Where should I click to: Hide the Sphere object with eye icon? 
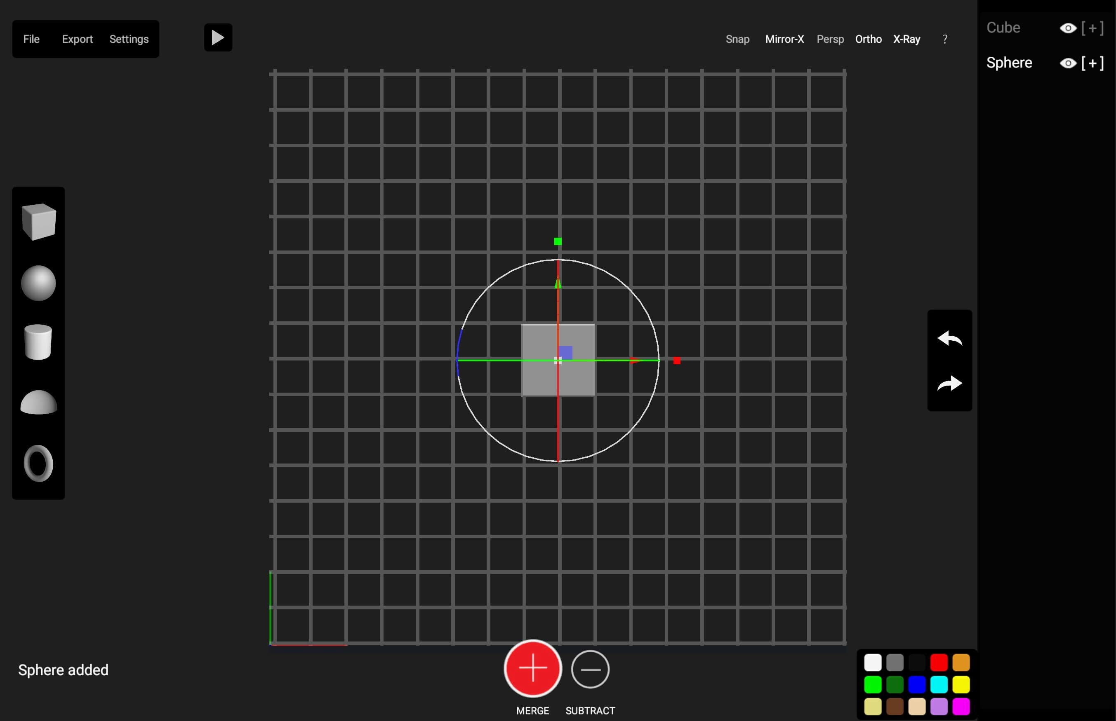(1068, 63)
